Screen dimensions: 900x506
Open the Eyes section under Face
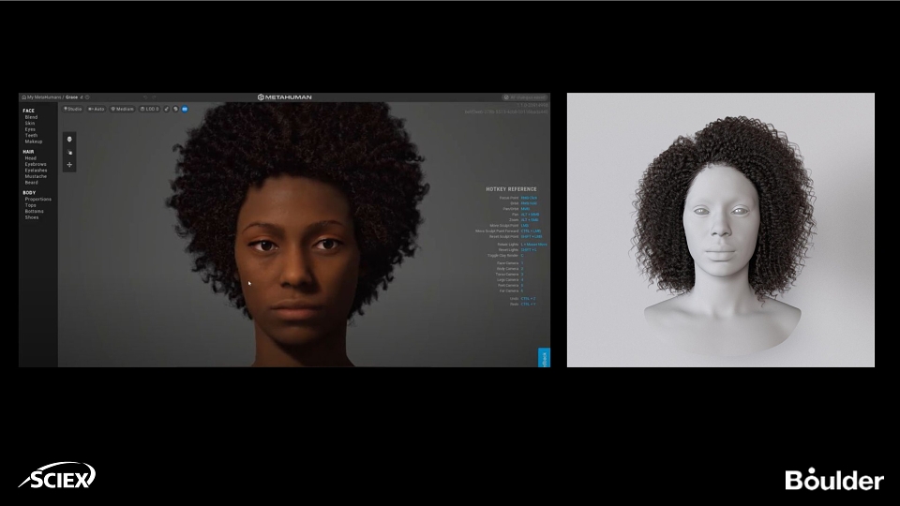30,129
